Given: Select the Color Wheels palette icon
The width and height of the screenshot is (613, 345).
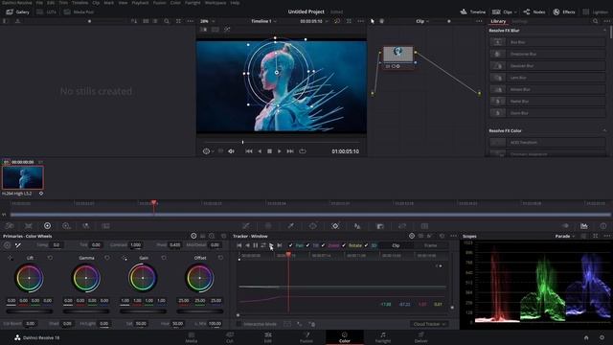Looking at the screenshot, I should pyautogui.click(x=47, y=226).
